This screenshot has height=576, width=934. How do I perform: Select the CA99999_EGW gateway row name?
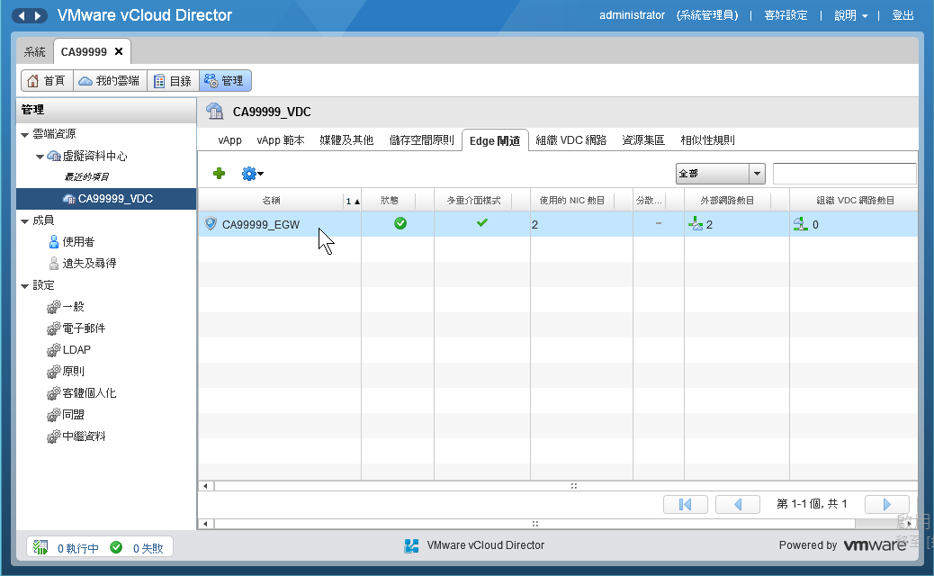click(x=261, y=225)
